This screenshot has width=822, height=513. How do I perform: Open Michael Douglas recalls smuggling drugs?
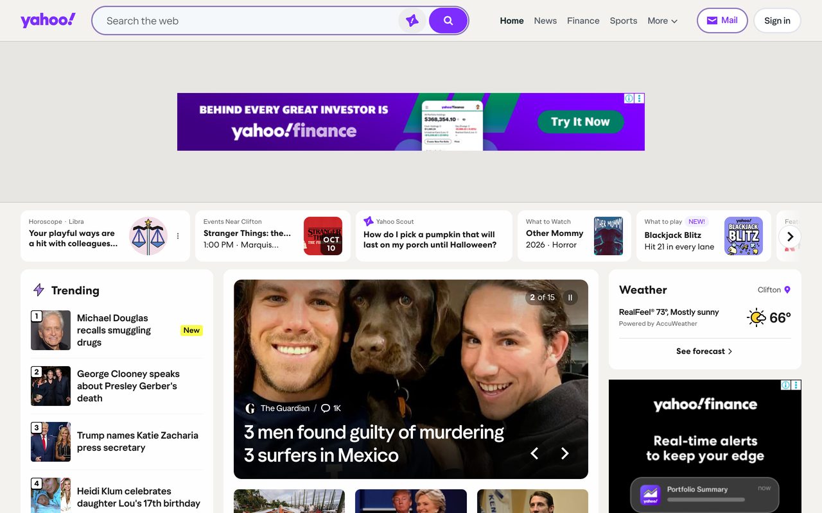click(114, 330)
